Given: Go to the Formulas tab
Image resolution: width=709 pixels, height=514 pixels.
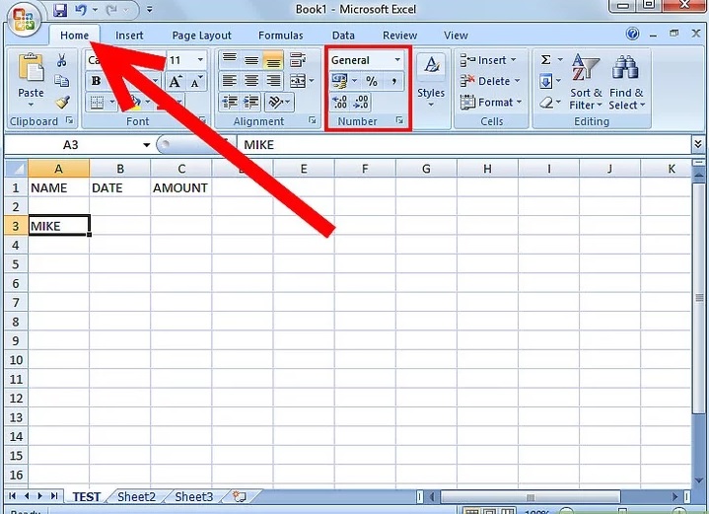Looking at the screenshot, I should pyautogui.click(x=280, y=36).
